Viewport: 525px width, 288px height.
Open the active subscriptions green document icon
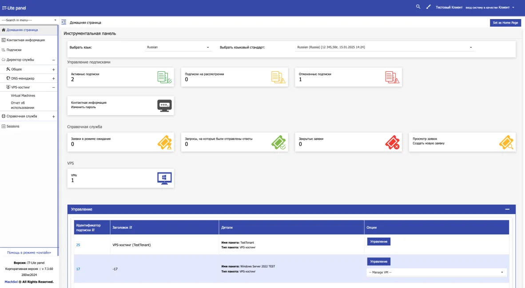[164, 77]
